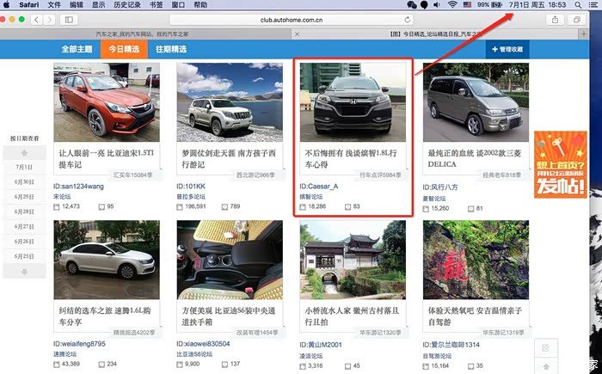602x374 pixels.
Task: Open the 普拉多论坛 forum link
Action: (x=191, y=197)
